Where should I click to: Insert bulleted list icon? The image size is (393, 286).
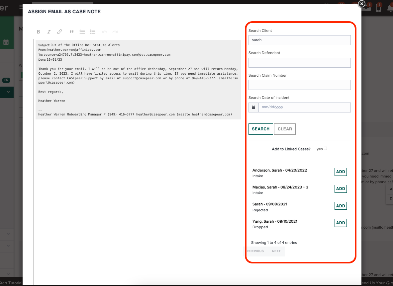point(82,32)
